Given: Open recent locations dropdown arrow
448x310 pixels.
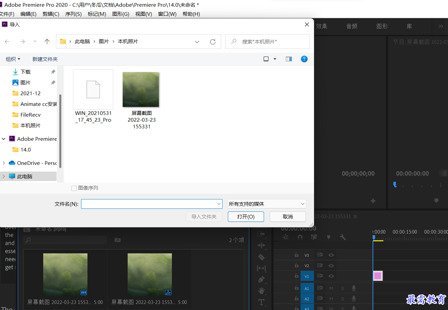Looking at the screenshot, I should tap(35, 42).
